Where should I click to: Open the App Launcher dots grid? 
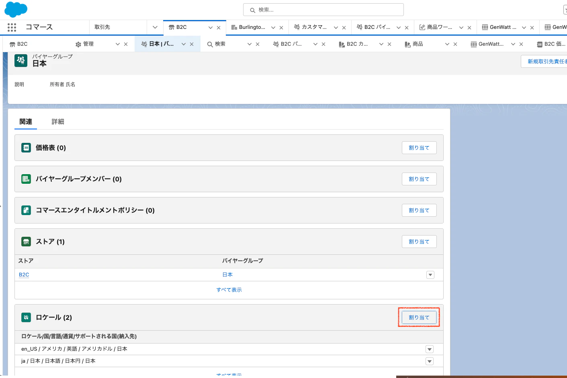coord(12,27)
